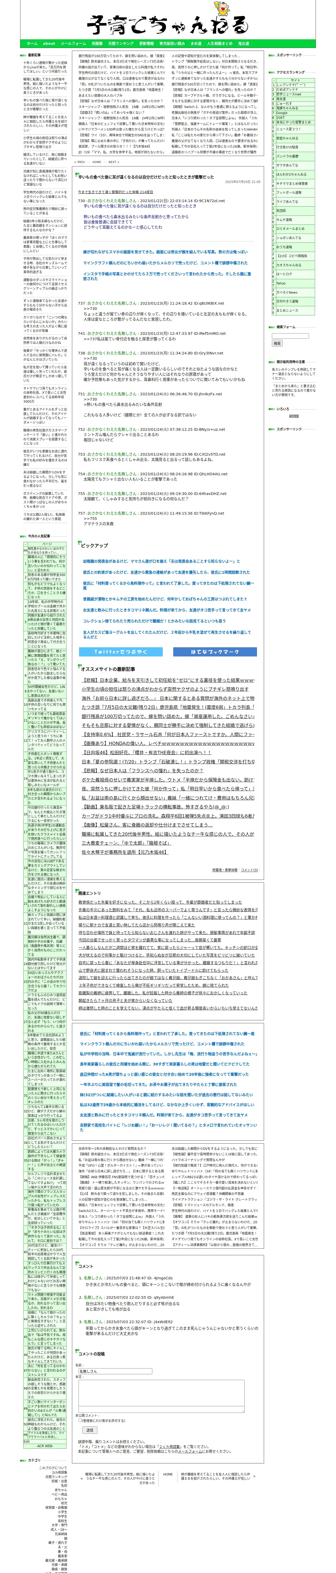The width and height of the screenshot is (336, 1573).
Task: Click the 名前 input in comment form
Action: pyautogui.click(x=115, y=1371)
